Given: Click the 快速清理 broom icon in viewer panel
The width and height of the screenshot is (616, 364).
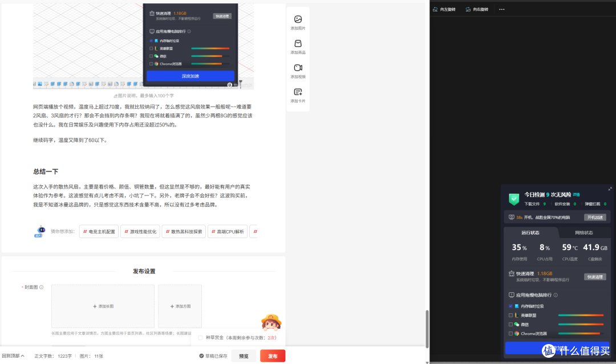Looking at the screenshot, I should point(512,273).
